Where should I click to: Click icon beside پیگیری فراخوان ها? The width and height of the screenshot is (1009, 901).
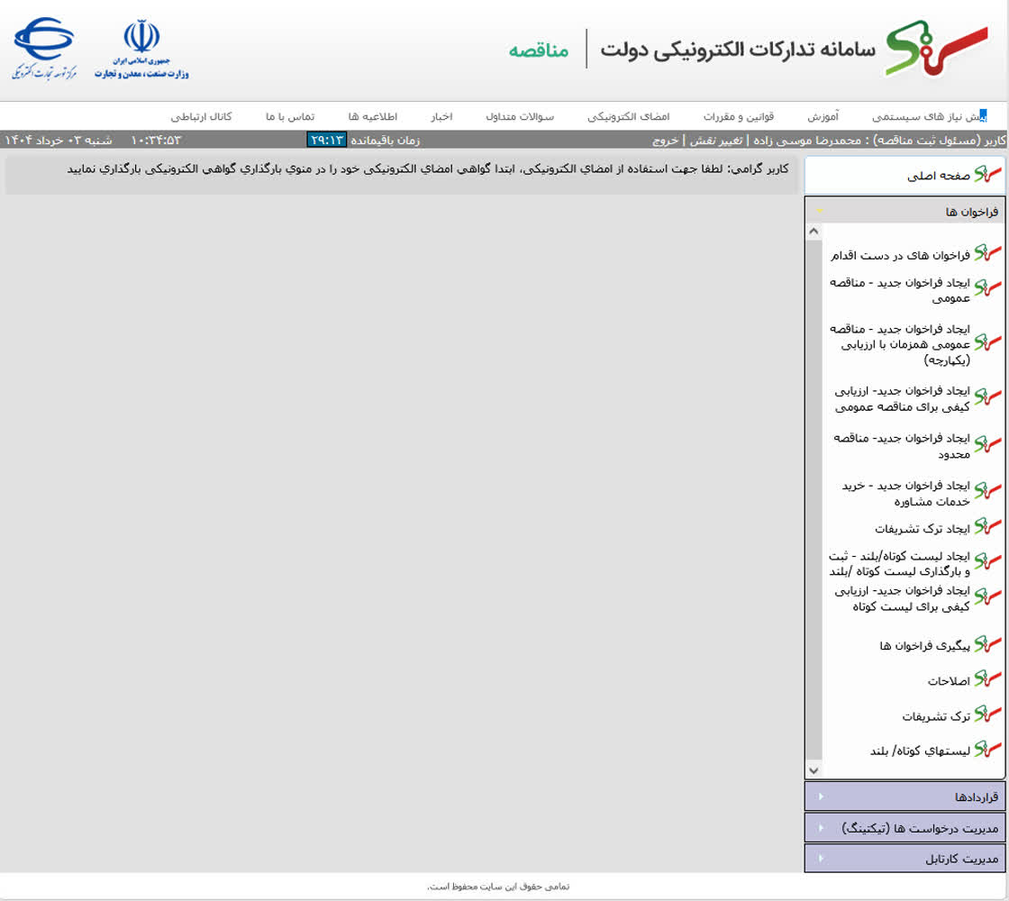click(987, 643)
